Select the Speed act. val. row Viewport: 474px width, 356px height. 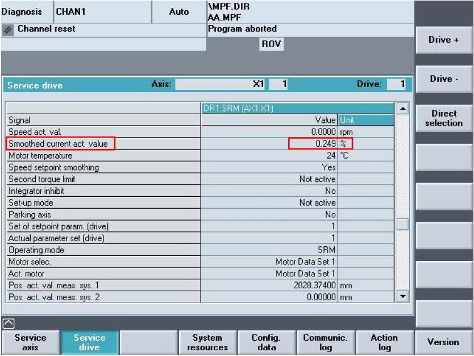coord(200,132)
